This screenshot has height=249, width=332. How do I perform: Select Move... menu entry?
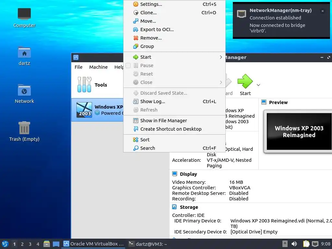pos(174,21)
